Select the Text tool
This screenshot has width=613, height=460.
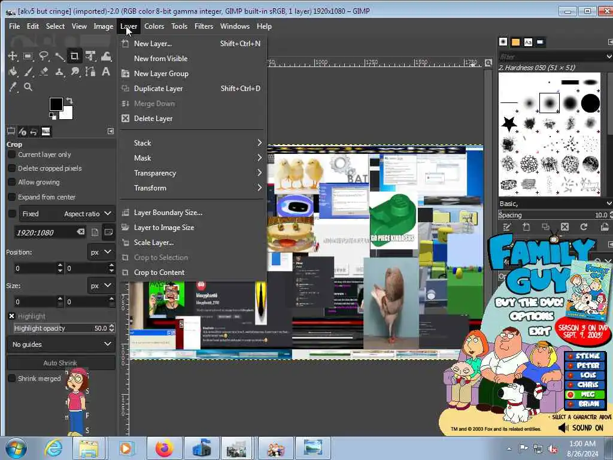click(106, 72)
